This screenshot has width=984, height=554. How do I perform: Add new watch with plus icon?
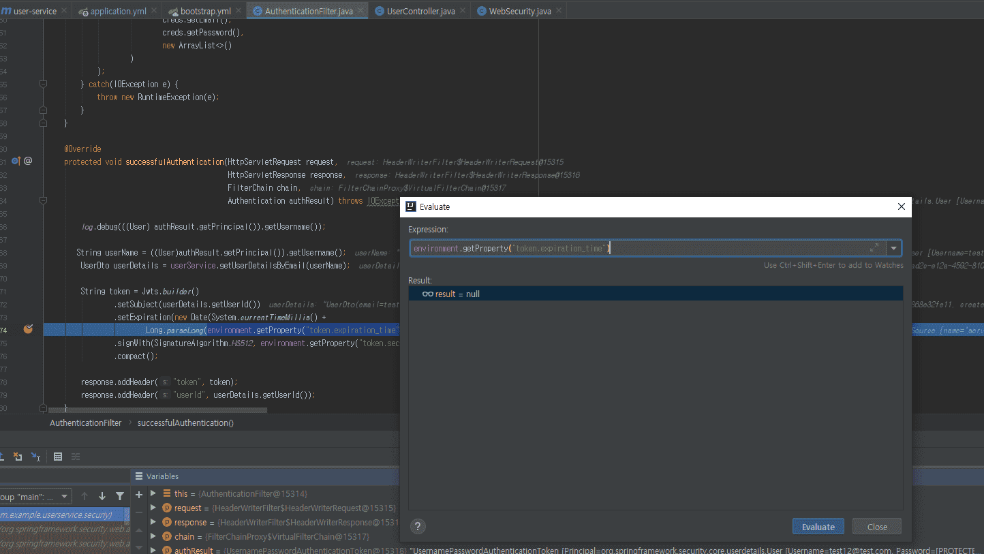[x=139, y=495]
